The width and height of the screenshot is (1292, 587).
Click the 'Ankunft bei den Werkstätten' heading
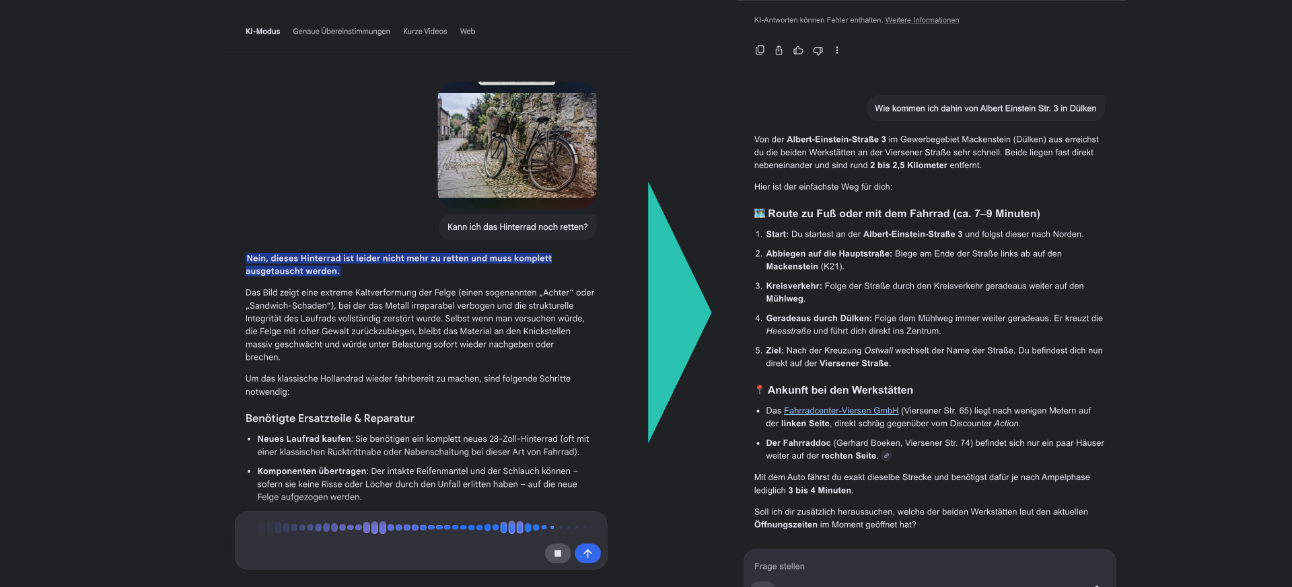[840, 390]
